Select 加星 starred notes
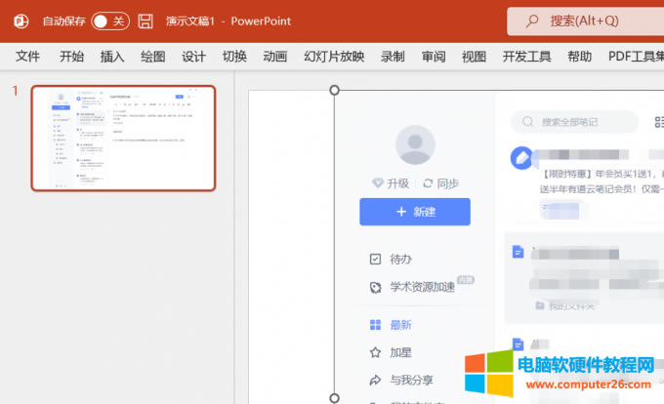 [391, 352]
